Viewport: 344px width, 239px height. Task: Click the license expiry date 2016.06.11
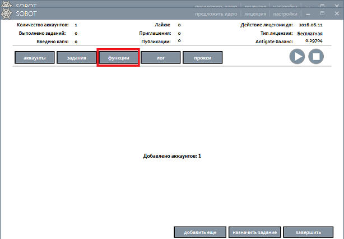(x=310, y=25)
